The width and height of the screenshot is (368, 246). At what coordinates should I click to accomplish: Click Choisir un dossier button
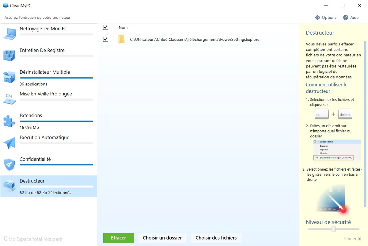point(162,238)
